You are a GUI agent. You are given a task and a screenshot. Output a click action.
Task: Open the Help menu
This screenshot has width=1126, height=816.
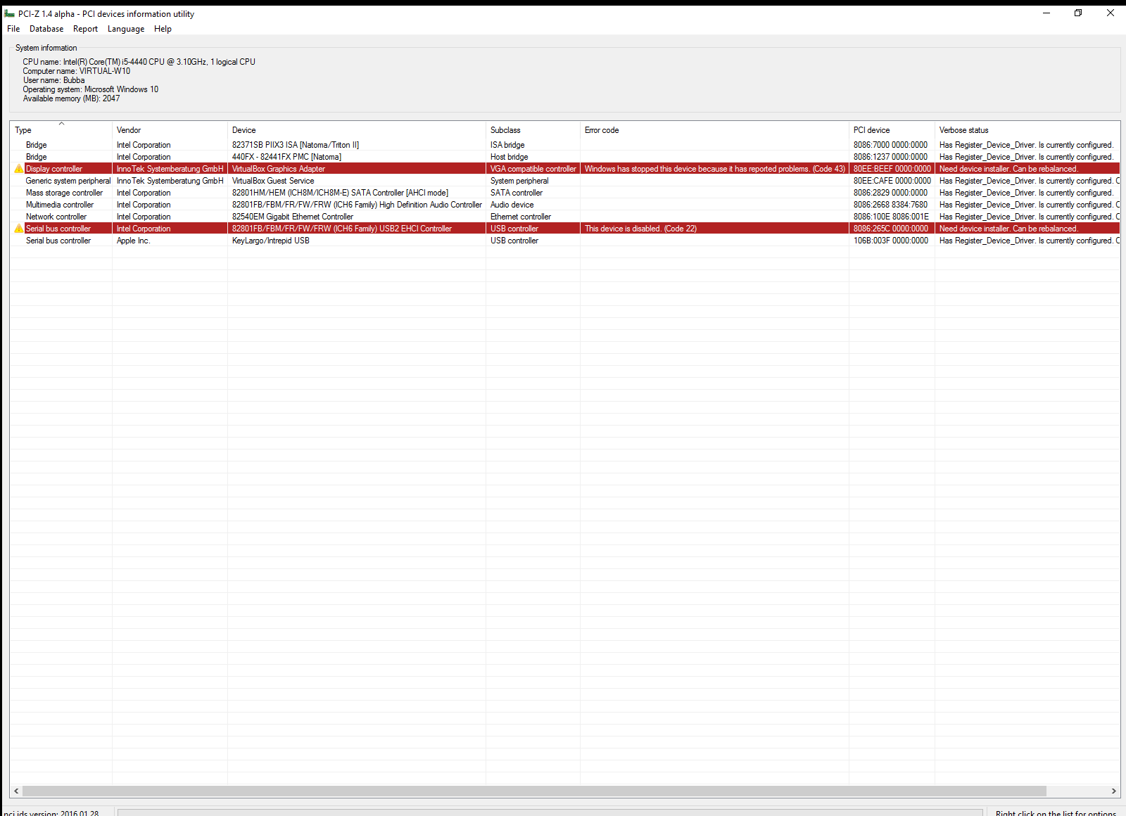click(163, 29)
